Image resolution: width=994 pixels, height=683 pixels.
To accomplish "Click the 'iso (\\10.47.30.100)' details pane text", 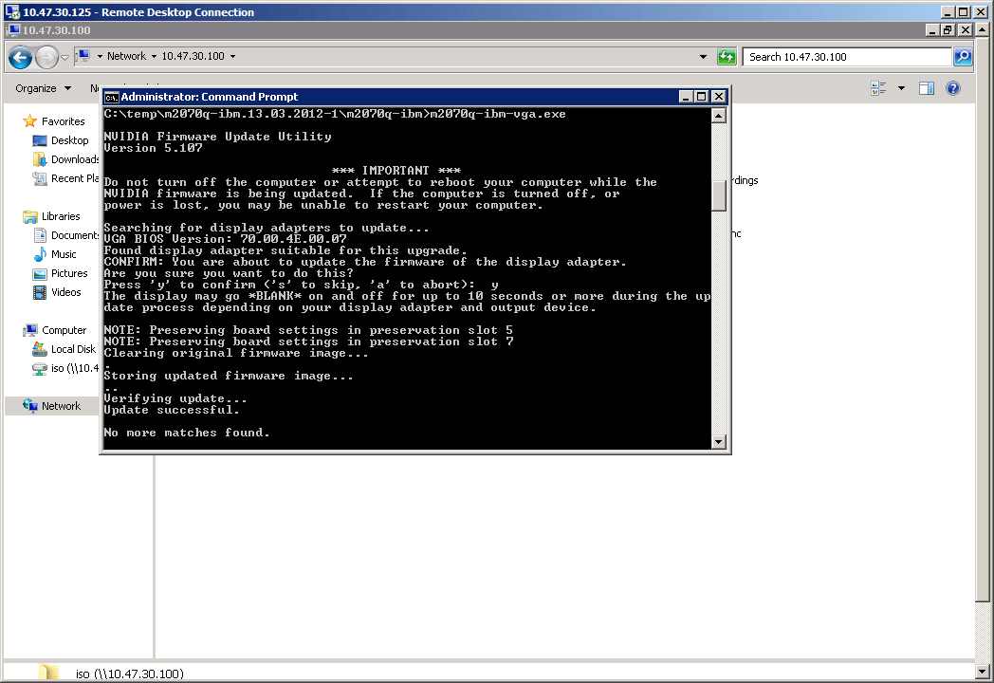I will coord(129,674).
